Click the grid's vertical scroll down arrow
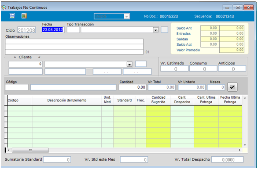258x169 pixels. (x=245, y=145)
